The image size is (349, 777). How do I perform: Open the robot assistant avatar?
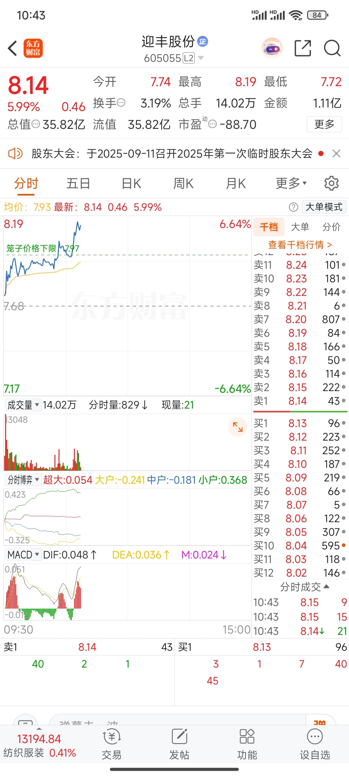pyautogui.click(x=272, y=49)
